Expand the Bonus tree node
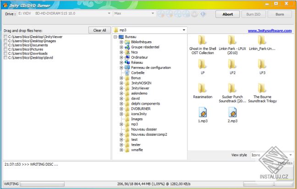This screenshot has width=297, height=189. click(x=121, y=78)
